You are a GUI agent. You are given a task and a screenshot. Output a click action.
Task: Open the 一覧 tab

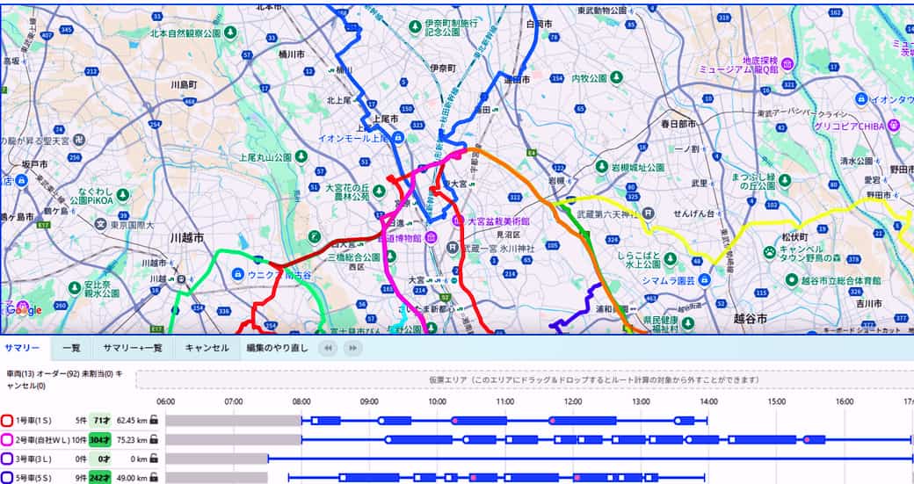[72, 349]
